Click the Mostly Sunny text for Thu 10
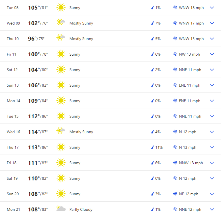This screenshot has width=221, height=219. pyautogui.click(x=81, y=39)
